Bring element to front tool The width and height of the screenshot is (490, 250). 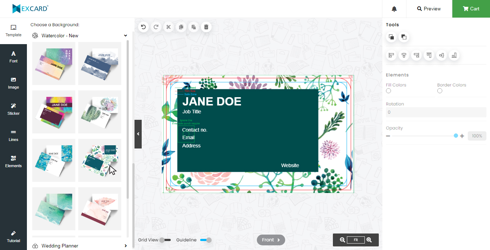[x=391, y=37]
